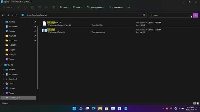200x112 pixels.
Task: Click File Explorer taskbar icon
Action: pyautogui.click(x=100, y=109)
